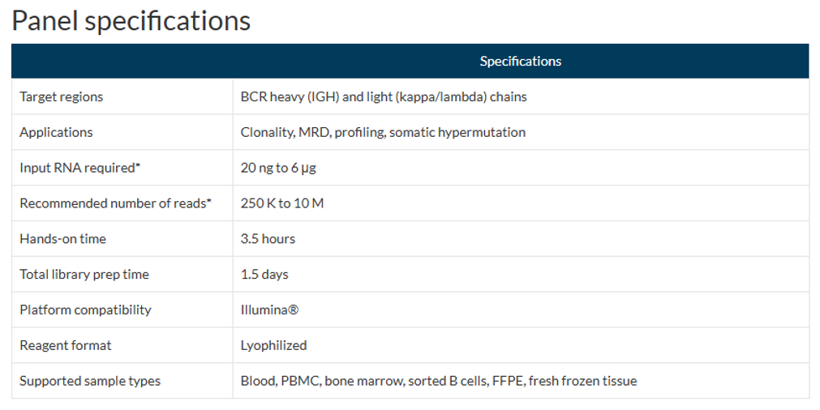Click the Input RNA required label
Viewport: 820px width, 410px height.
click(80, 168)
